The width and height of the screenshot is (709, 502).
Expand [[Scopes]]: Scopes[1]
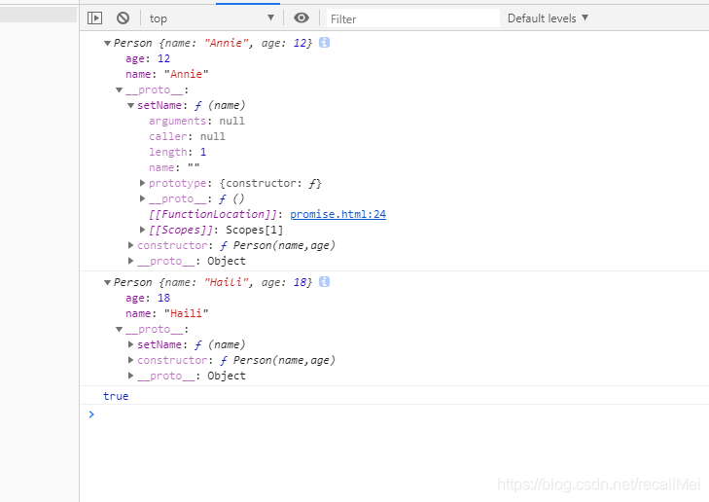(142, 230)
